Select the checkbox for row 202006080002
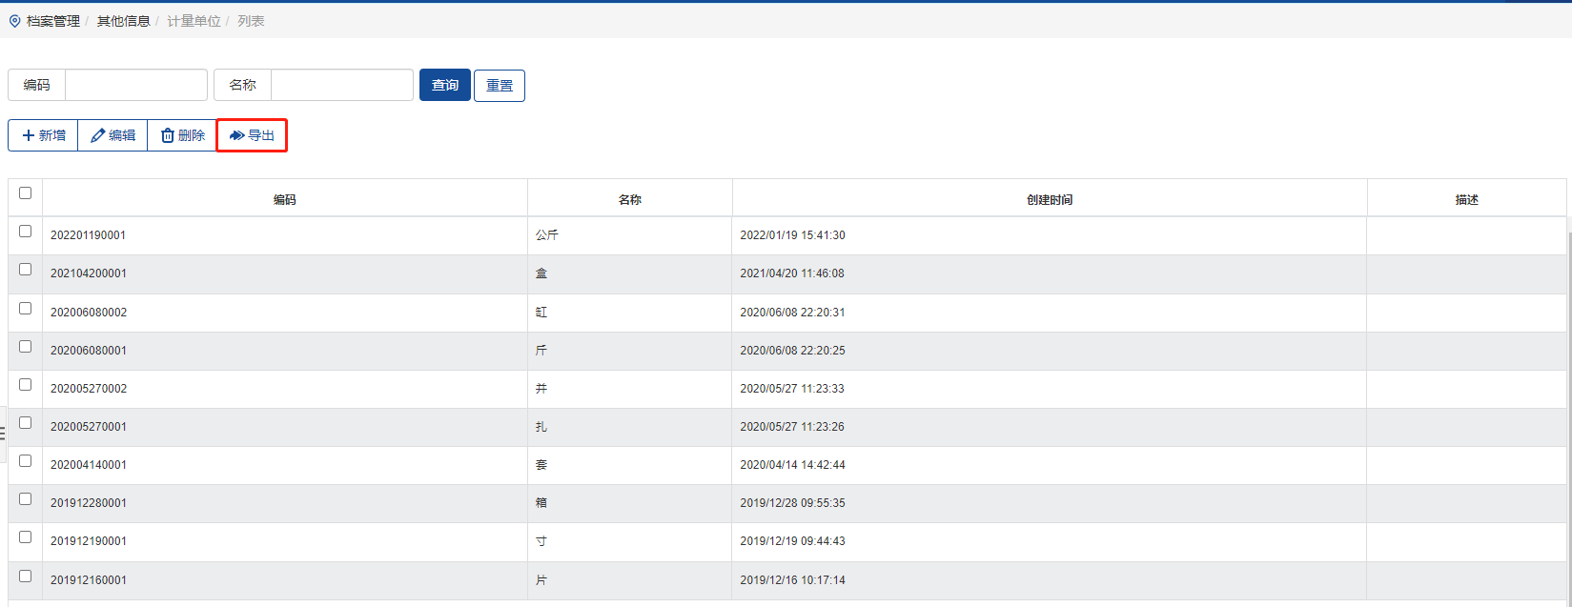The height and width of the screenshot is (607, 1572). 26,309
